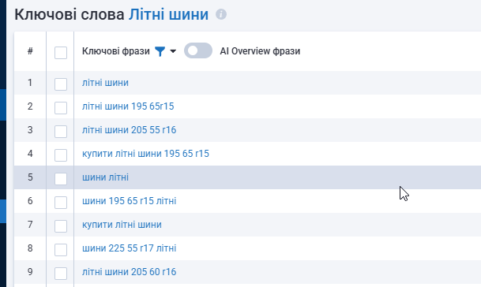Follow the link літні шини 205 55 r16

(x=130, y=130)
